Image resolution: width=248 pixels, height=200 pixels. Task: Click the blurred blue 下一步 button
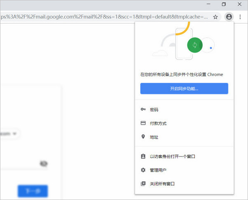pos(33,191)
